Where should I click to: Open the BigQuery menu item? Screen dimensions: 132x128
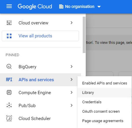click(x=40, y=67)
